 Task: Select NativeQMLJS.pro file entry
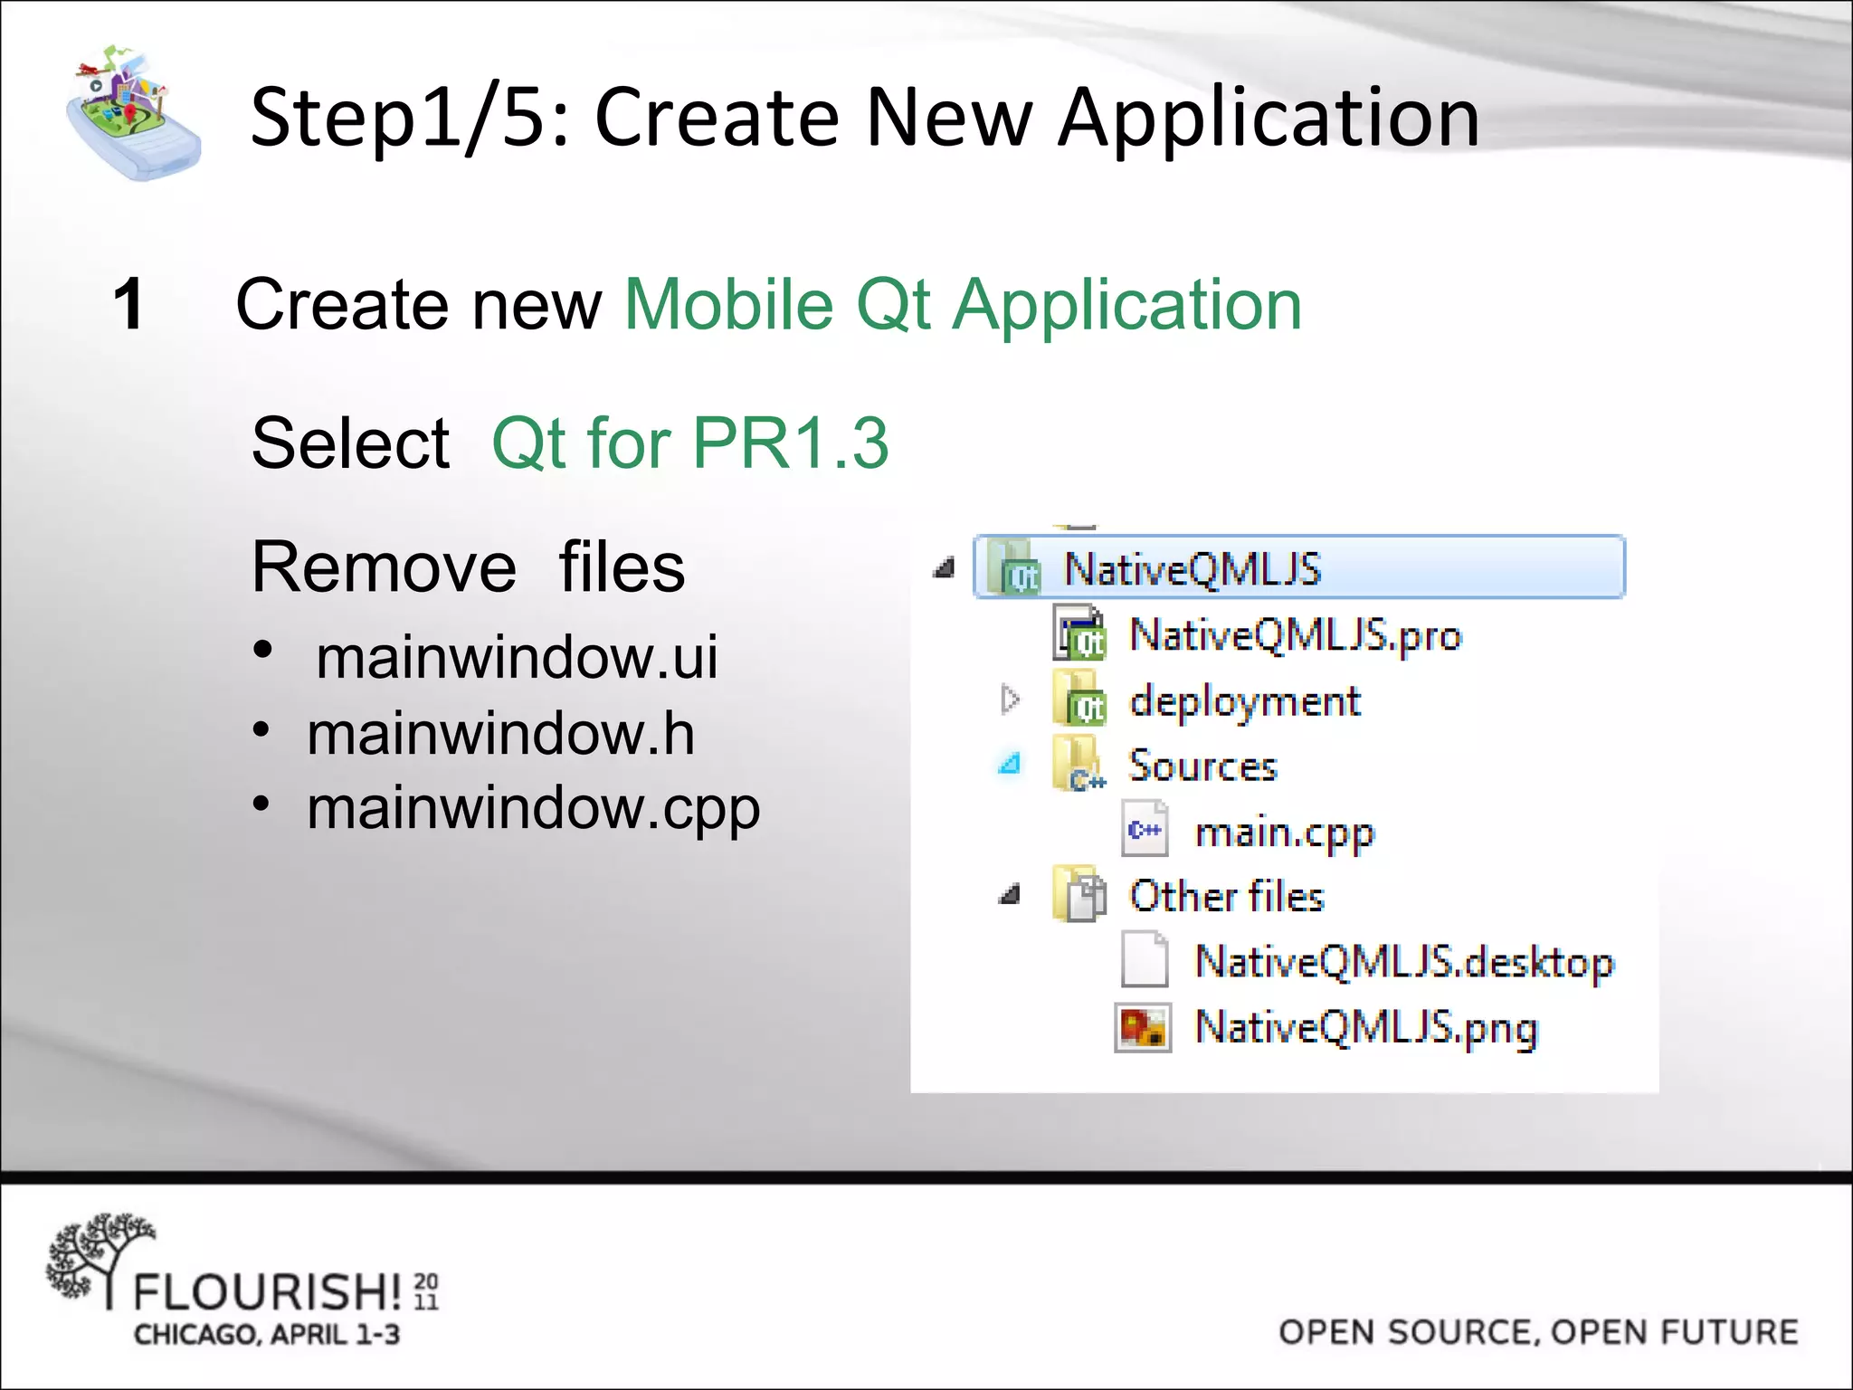1295,635
